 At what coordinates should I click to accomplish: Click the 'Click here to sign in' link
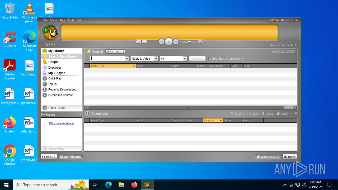pos(61,123)
